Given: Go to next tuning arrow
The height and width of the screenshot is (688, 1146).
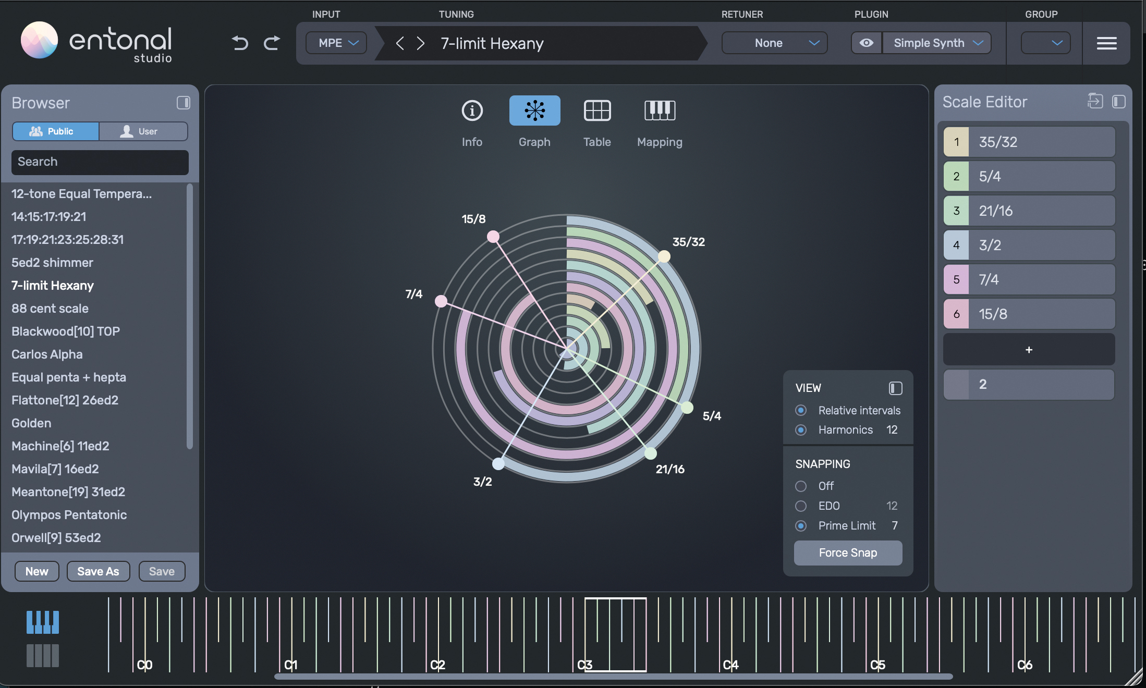Looking at the screenshot, I should (x=421, y=43).
